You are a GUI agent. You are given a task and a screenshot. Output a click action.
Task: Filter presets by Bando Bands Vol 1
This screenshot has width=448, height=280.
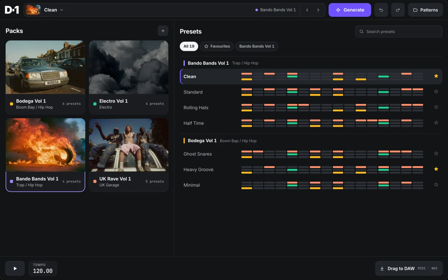tap(257, 46)
